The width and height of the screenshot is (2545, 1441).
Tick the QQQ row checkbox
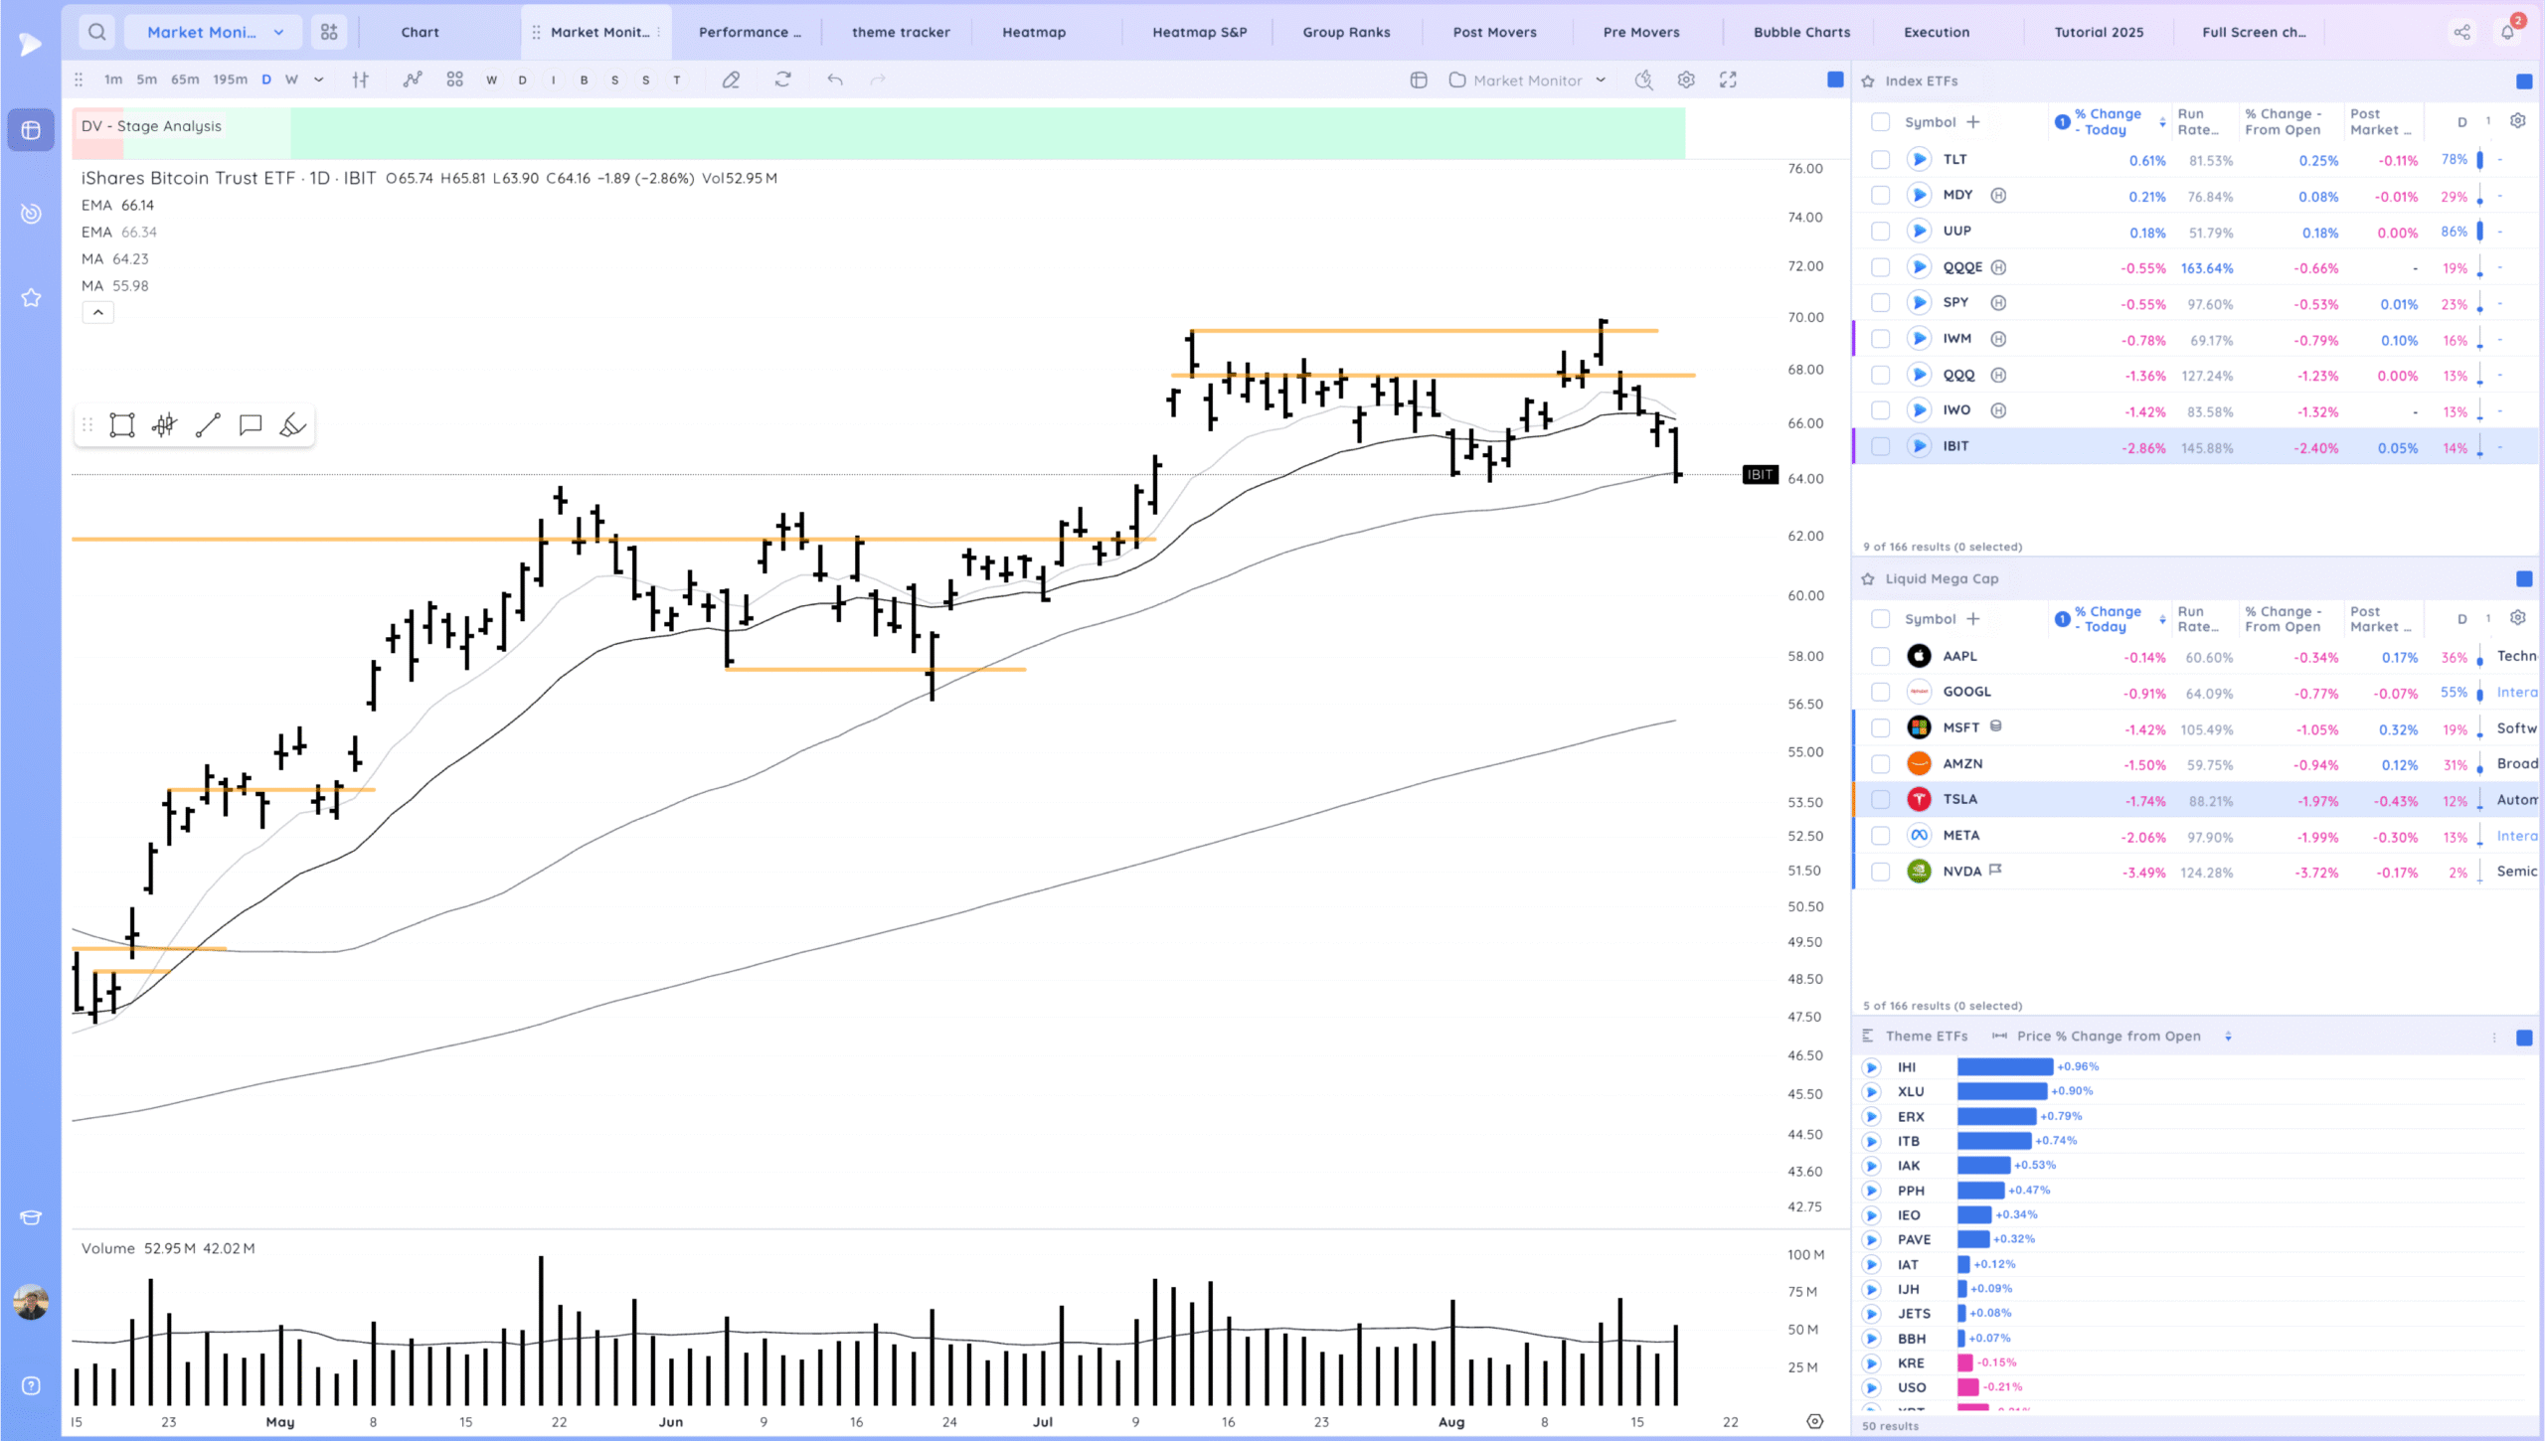[1880, 375]
